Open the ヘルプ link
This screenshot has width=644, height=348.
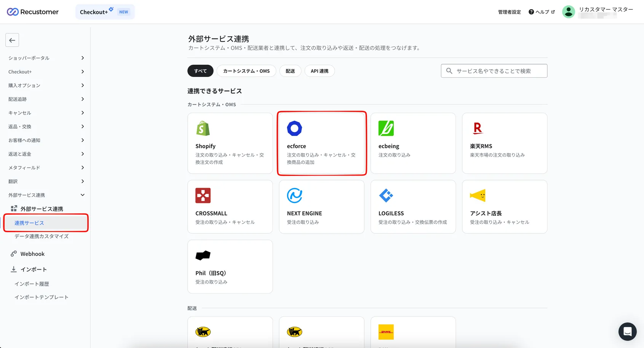click(542, 12)
